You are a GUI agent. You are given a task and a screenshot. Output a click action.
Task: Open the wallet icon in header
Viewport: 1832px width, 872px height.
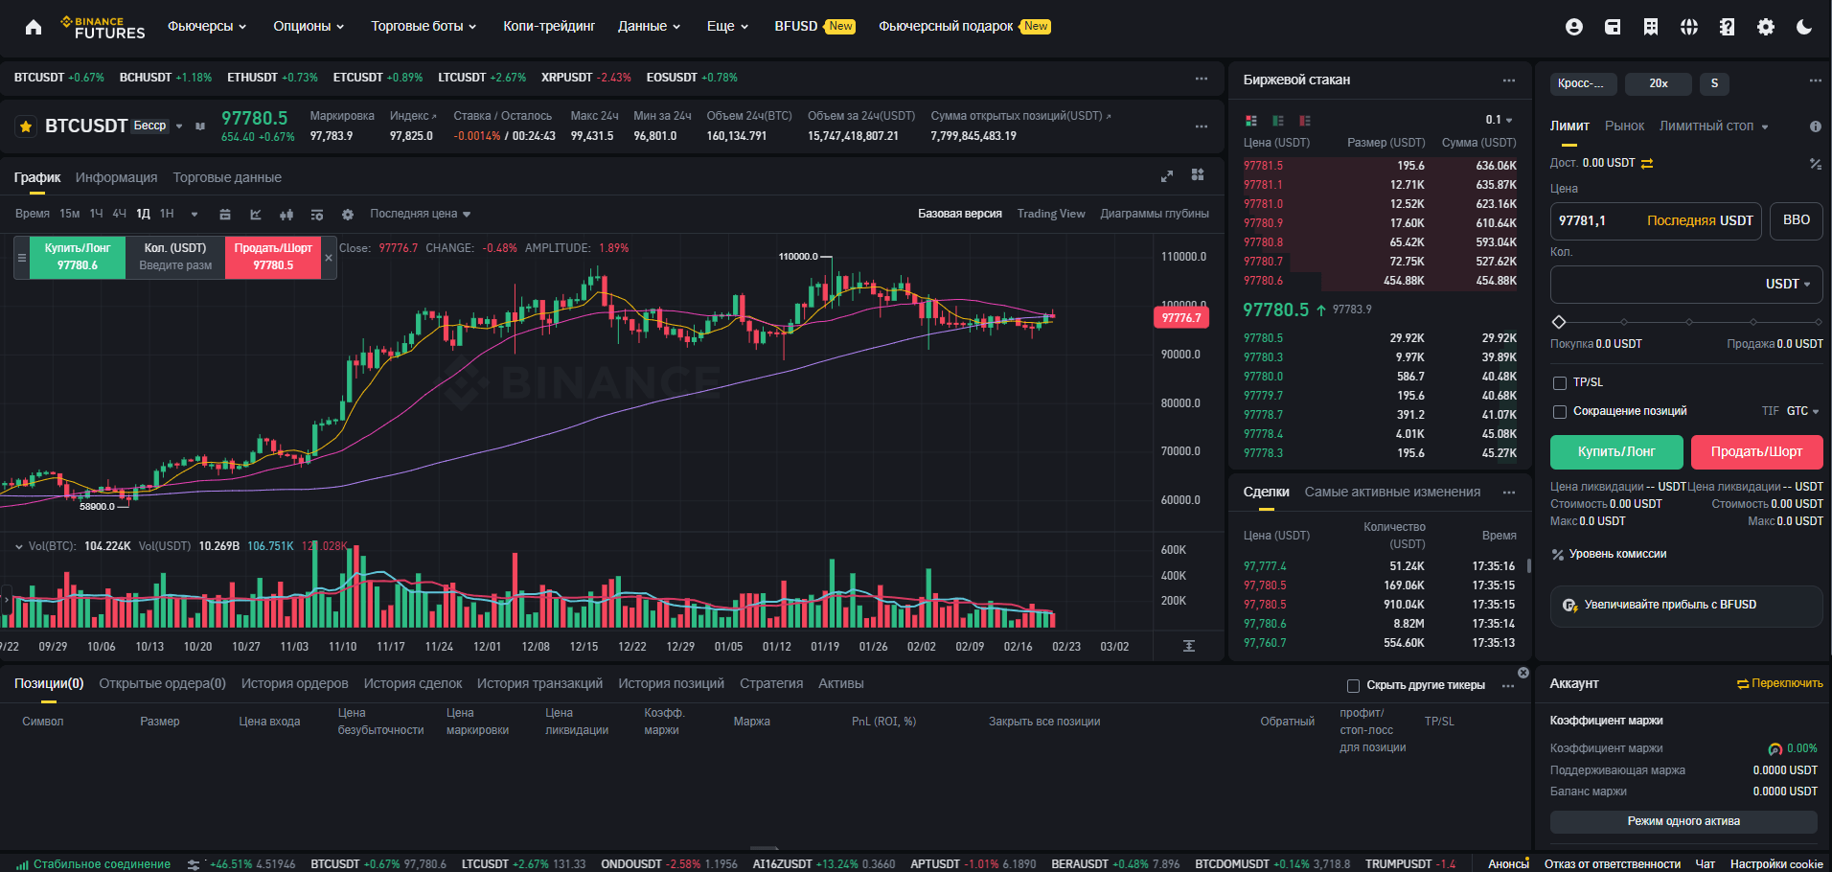tap(1613, 27)
